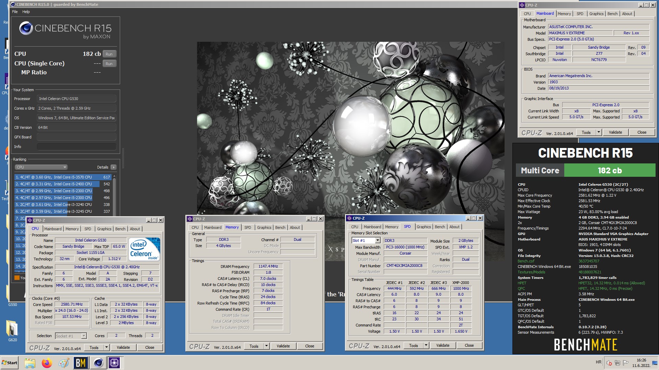Click the GFX Board field
The image size is (659, 370).
(x=76, y=137)
